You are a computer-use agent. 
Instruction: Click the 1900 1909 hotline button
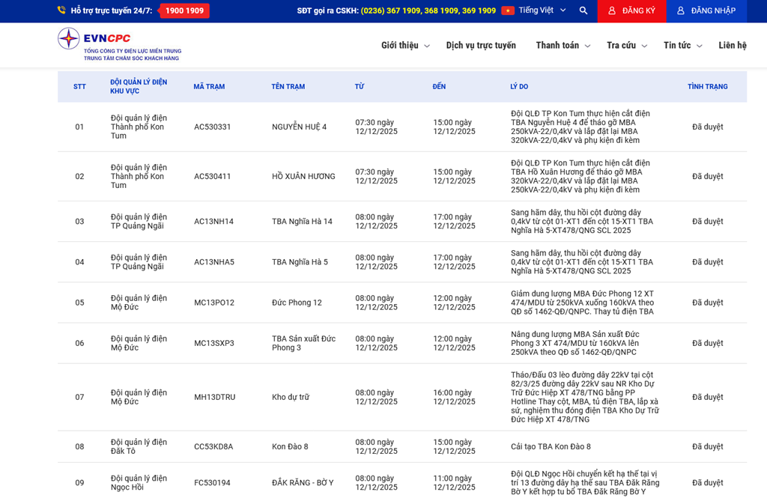184,10
